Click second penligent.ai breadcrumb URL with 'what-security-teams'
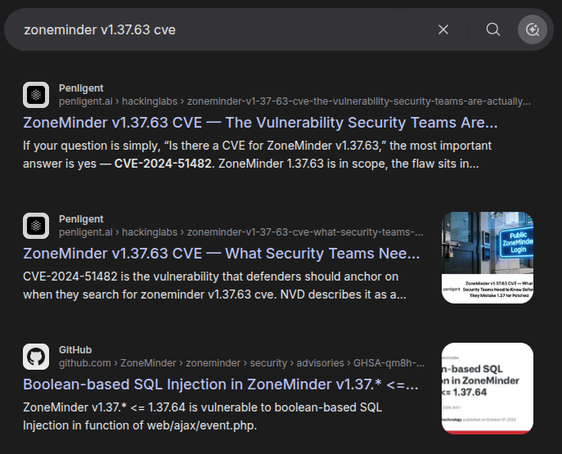The image size is (562, 454). pos(241,232)
